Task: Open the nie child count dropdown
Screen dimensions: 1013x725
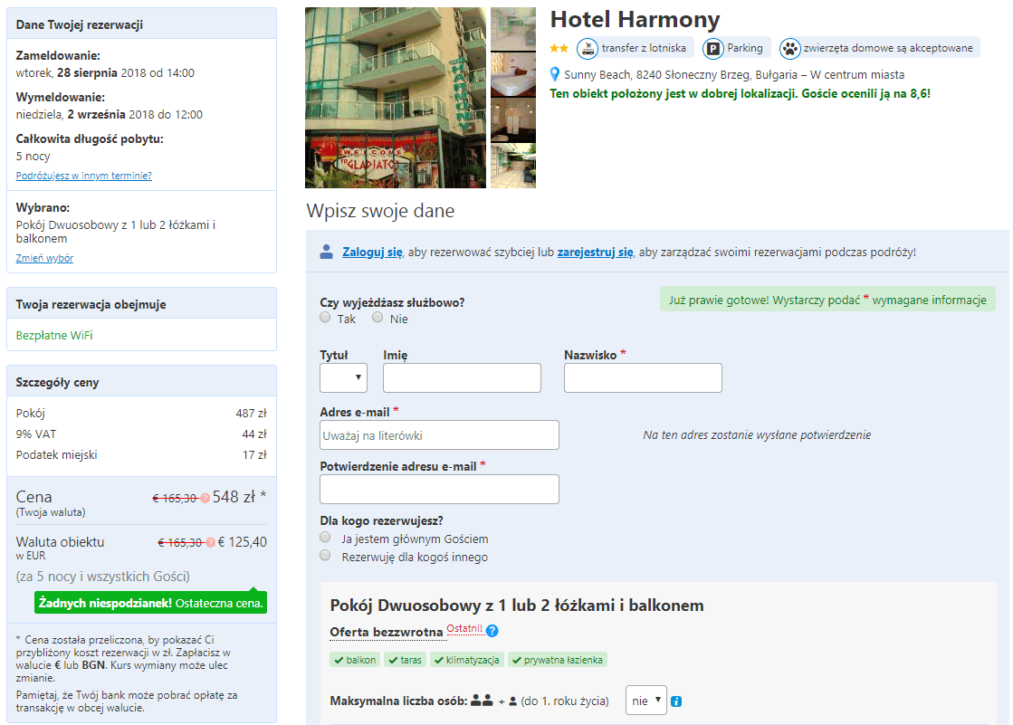Action: click(x=646, y=701)
